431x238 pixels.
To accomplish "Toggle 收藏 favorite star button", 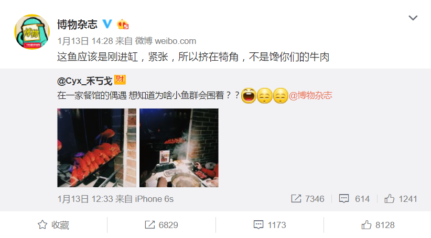I will (x=53, y=225).
